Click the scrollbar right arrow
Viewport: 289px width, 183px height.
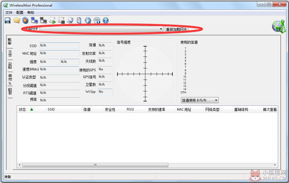(x=275, y=165)
